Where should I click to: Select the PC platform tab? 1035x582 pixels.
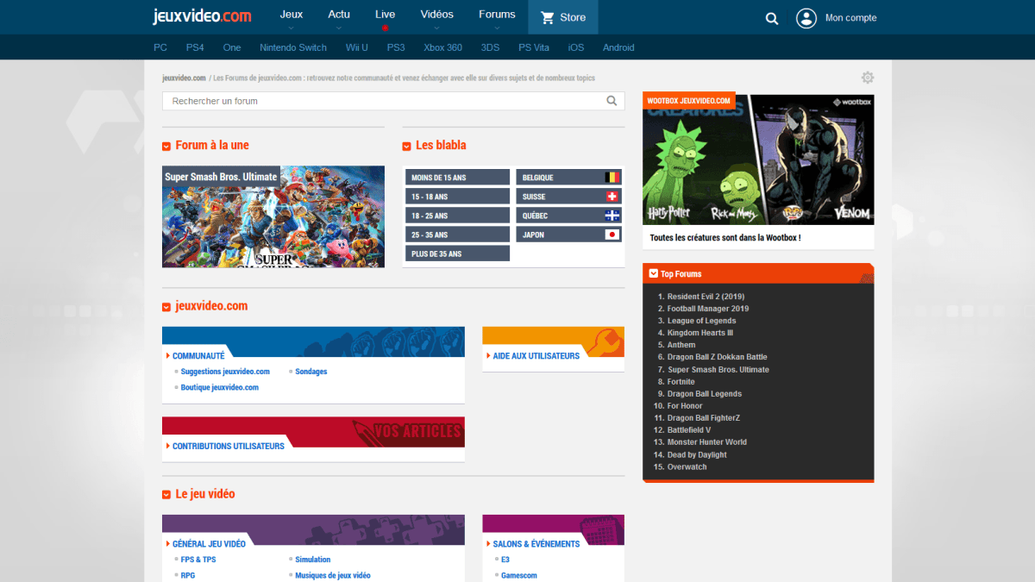[x=160, y=47]
